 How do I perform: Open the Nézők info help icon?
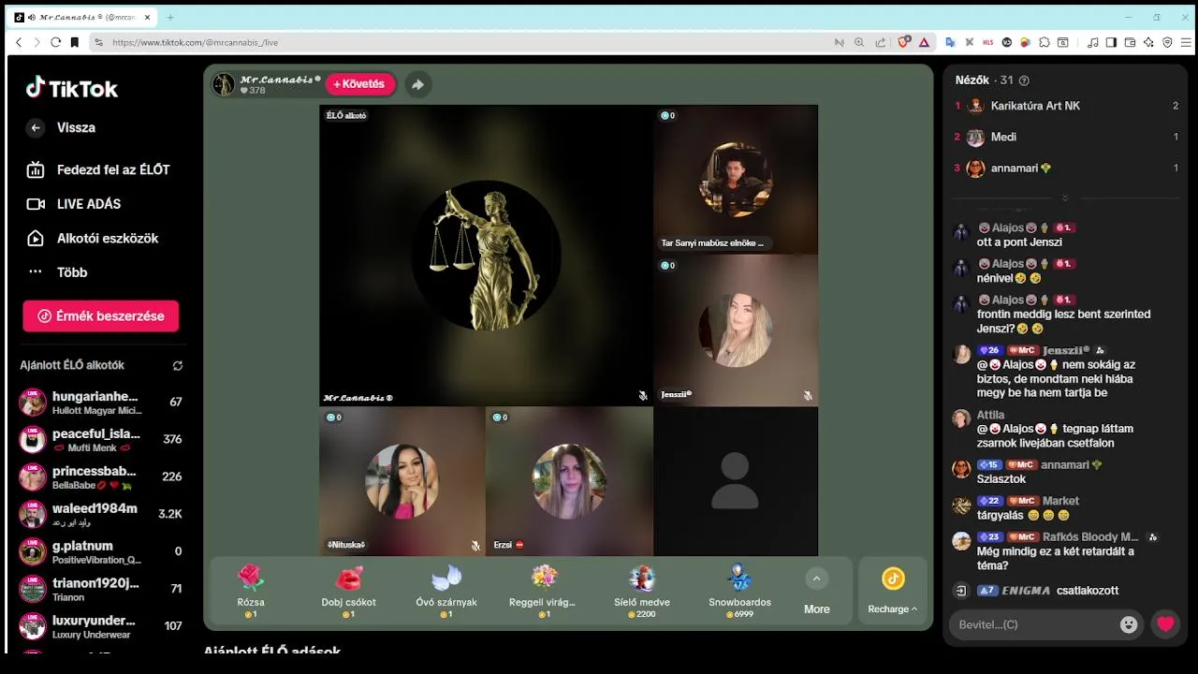pyautogui.click(x=1024, y=81)
